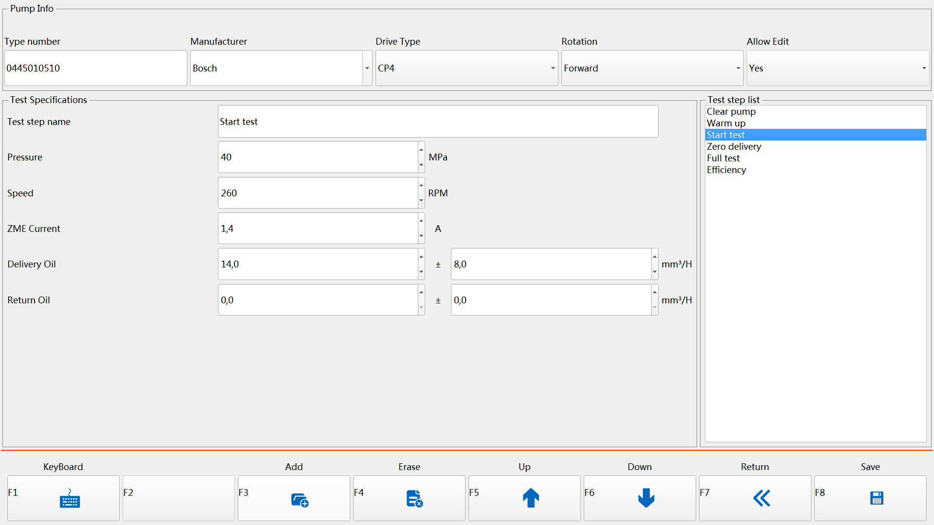Click the empty F2 button
The width and height of the screenshot is (934, 525).
point(179,498)
